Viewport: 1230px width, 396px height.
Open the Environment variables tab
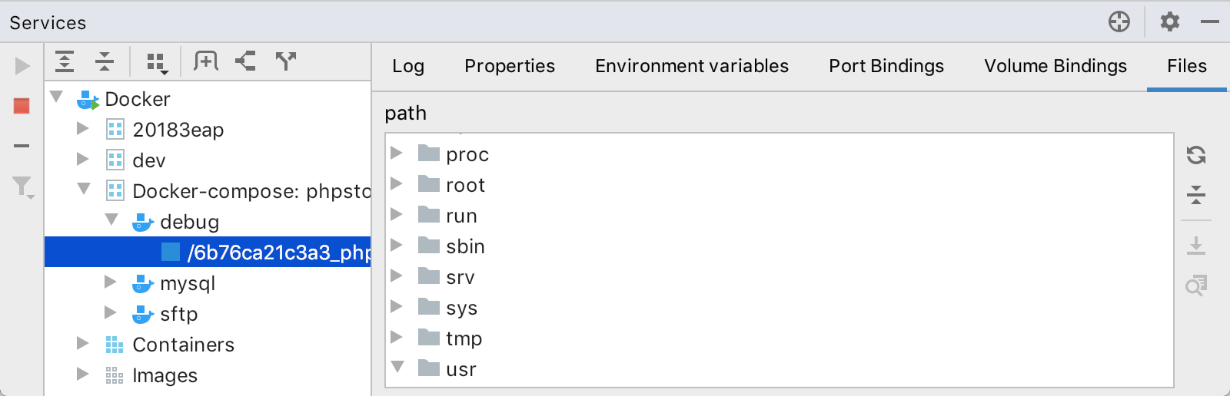tap(691, 66)
